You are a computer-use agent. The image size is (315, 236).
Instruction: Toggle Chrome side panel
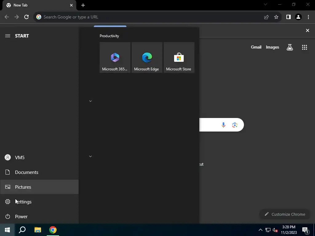tap(289, 17)
